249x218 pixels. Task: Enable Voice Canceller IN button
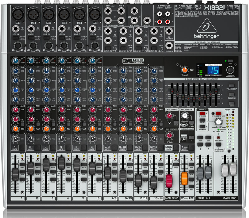tap(191, 138)
